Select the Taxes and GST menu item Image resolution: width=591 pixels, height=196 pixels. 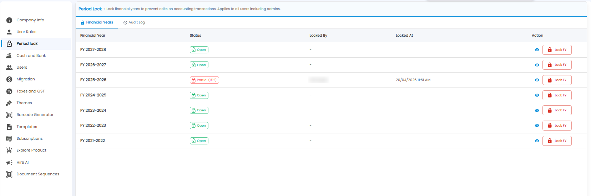point(31,91)
